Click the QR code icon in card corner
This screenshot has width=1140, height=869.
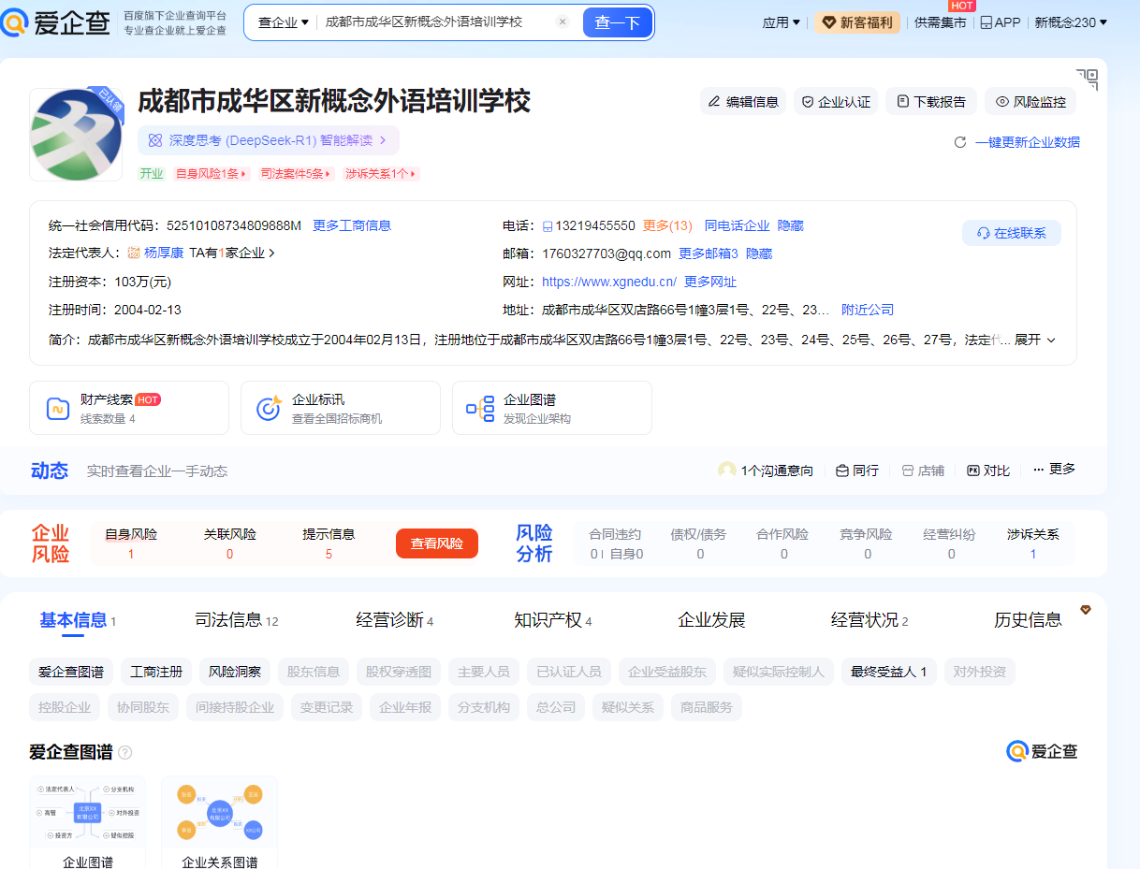point(1087,80)
